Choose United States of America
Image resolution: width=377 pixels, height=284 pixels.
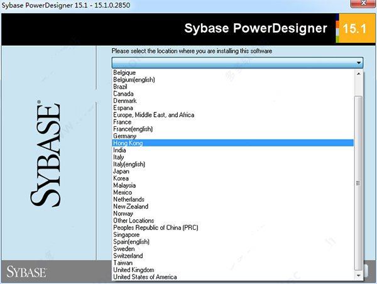[x=232, y=277]
